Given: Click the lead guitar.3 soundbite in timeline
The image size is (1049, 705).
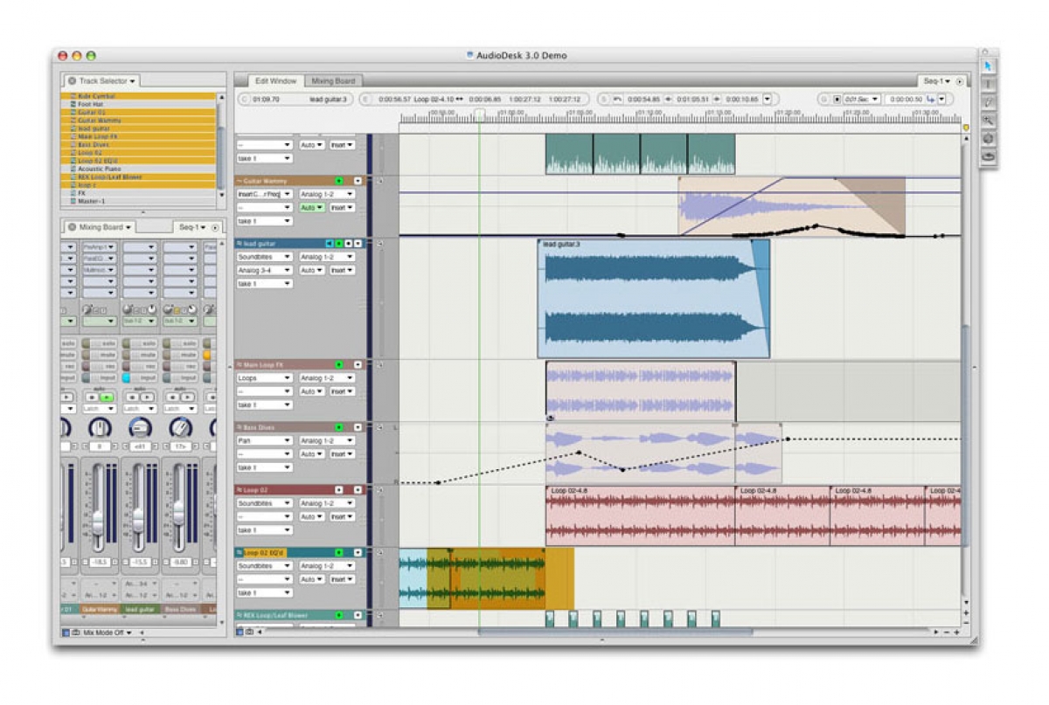Looking at the screenshot, I should pos(653,298).
